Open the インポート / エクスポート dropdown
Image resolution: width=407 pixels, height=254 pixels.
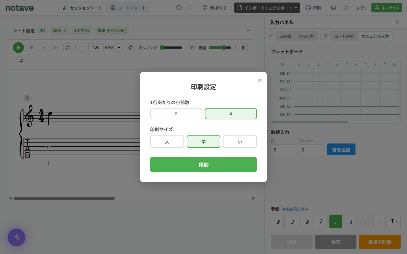(267, 8)
